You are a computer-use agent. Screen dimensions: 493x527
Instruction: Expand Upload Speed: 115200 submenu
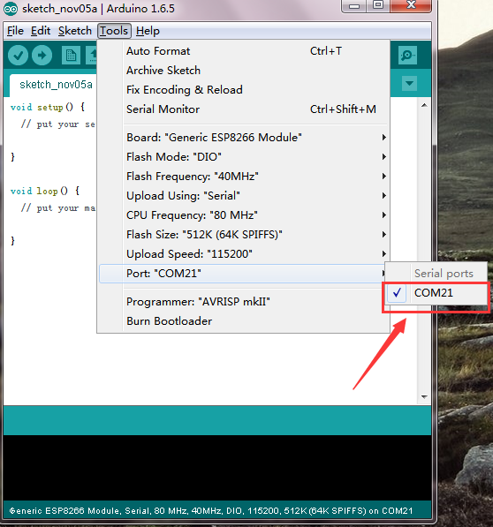tap(244, 254)
